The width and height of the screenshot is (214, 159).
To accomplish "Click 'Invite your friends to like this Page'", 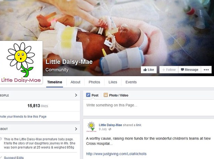I will pos(23,116).
